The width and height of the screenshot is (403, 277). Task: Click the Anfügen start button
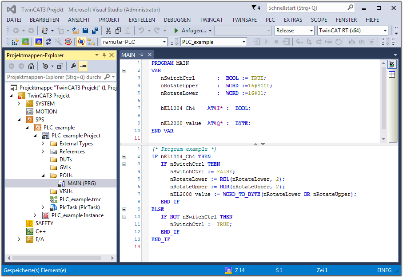190,31
